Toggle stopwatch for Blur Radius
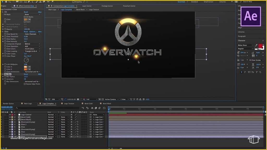 point(5,77)
